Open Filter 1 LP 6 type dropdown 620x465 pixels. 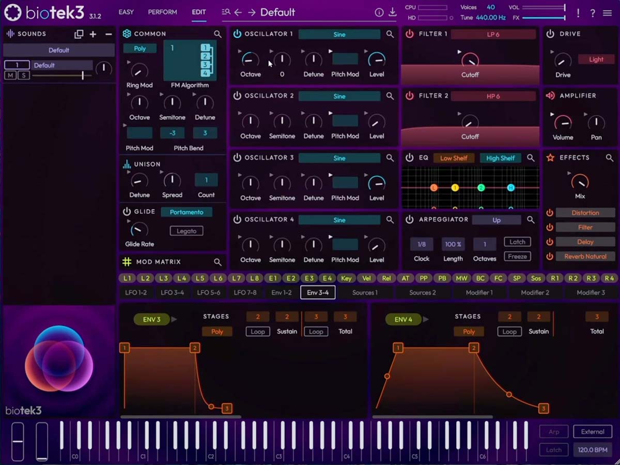coord(493,35)
